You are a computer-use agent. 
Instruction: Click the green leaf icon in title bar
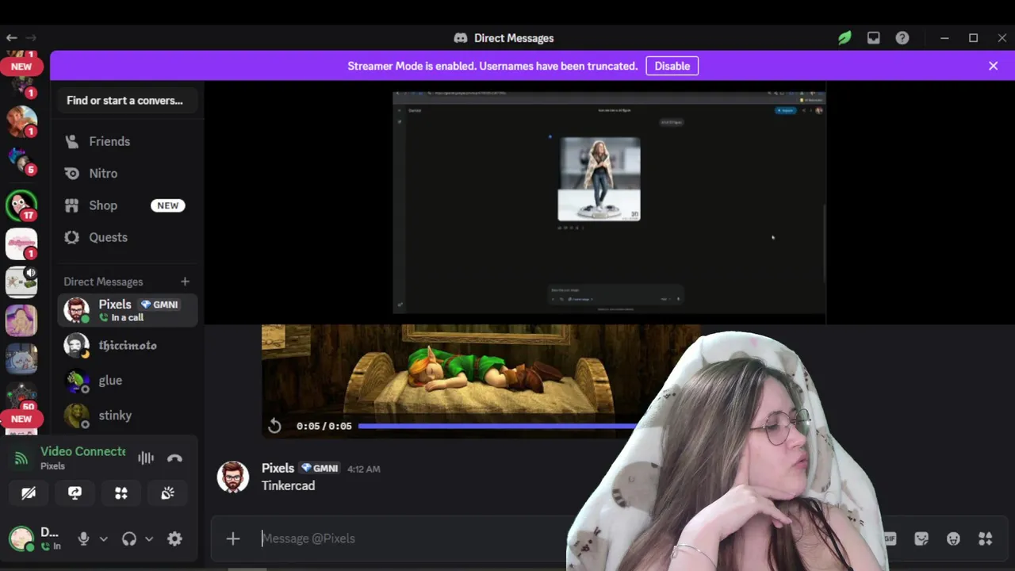[x=845, y=38]
